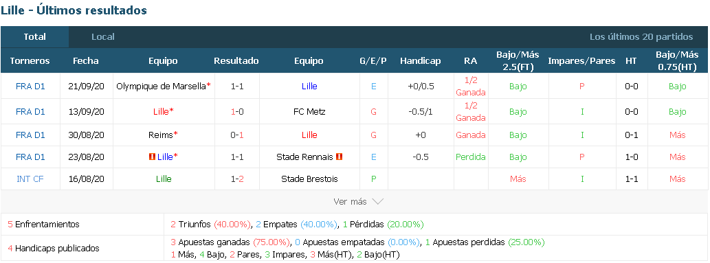This screenshot has height=263, width=710.
Task: Click the red Lille name in Reims row
Action: pos(309,135)
